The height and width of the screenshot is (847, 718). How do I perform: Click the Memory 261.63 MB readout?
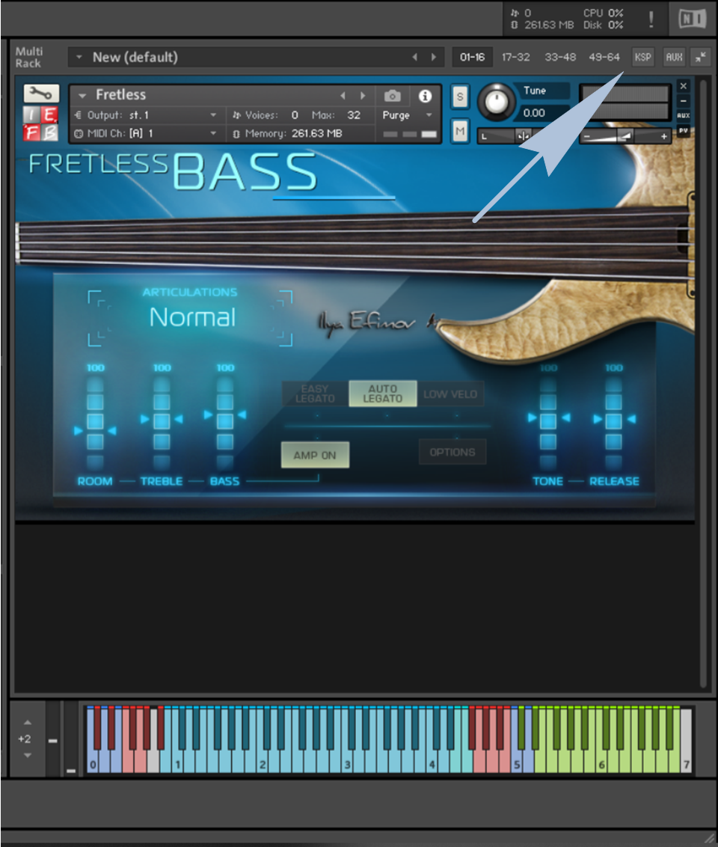[x=317, y=133]
